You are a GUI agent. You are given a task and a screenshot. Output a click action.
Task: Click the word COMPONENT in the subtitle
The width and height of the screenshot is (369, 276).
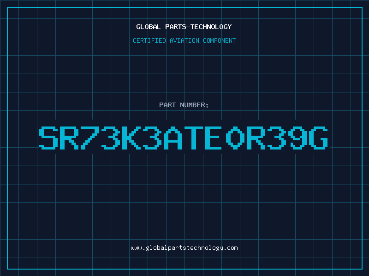click(x=220, y=40)
